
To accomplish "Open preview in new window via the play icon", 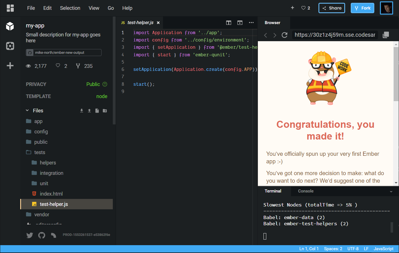I will click(240, 22).
